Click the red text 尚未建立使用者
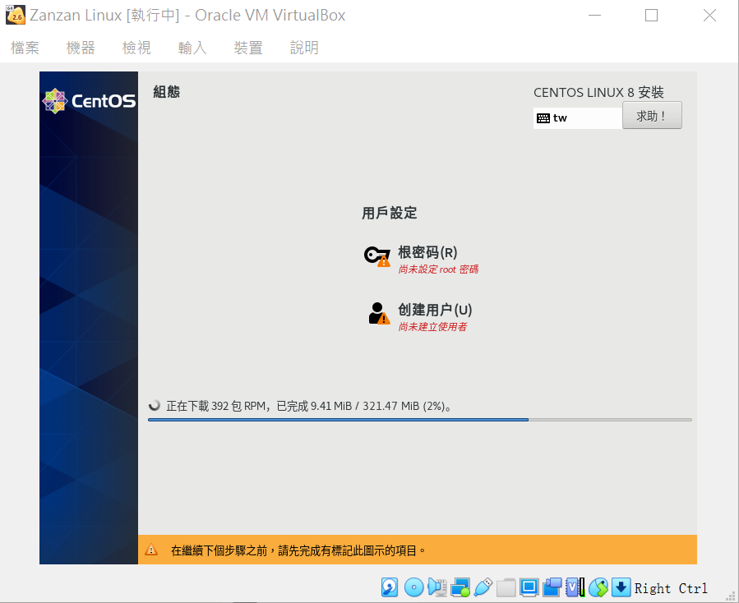Image resolution: width=739 pixels, height=603 pixels. (432, 327)
